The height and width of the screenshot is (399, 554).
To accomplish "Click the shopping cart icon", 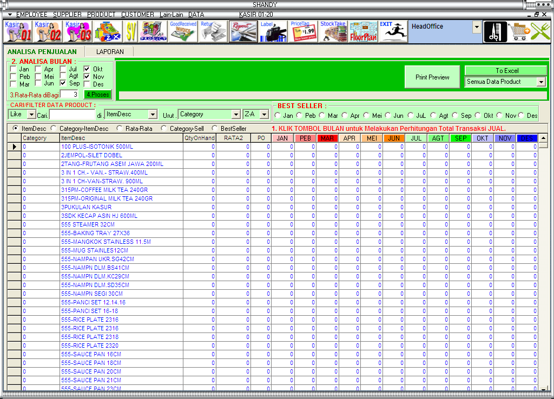I will pyautogui.click(x=519, y=32).
